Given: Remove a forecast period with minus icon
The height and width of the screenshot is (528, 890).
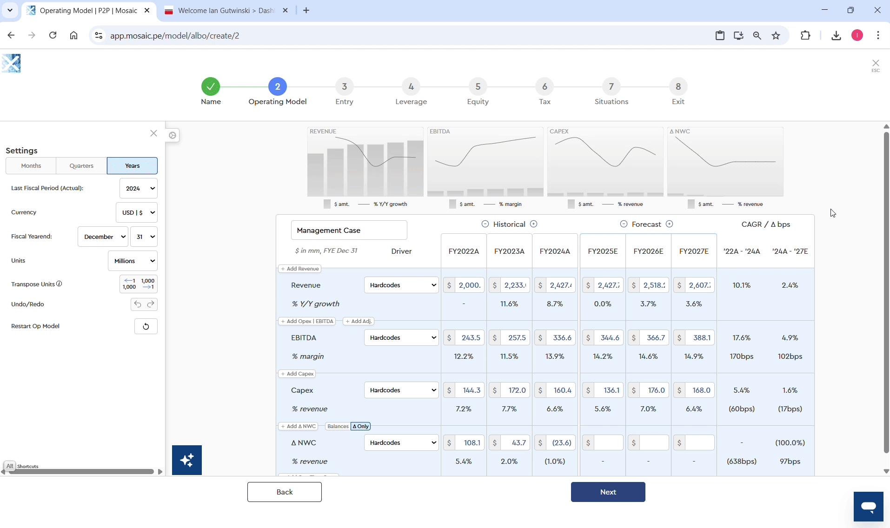Looking at the screenshot, I should click(x=624, y=224).
